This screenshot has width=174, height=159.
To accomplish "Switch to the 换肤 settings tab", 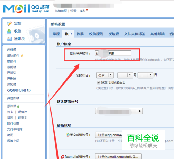I will tap(80, 34).
